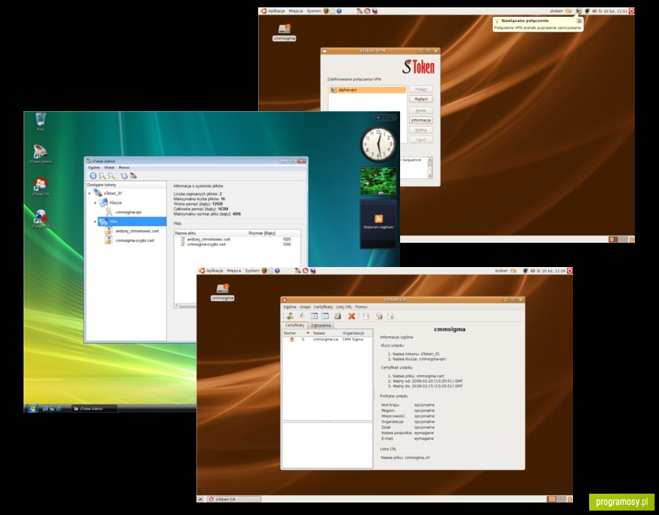Switch to the Zgłoszenia tab in sToken CA
Screen dimensions: 659x515
(x=321, y=325)
